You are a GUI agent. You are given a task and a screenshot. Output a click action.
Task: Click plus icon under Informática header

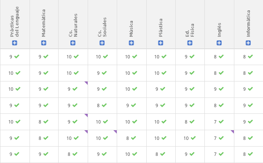248,43
